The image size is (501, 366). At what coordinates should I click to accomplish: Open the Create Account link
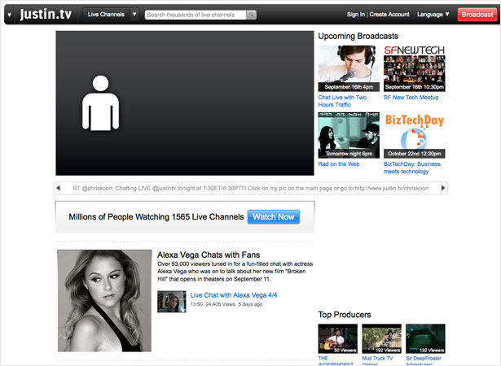[x=389, y=15]
